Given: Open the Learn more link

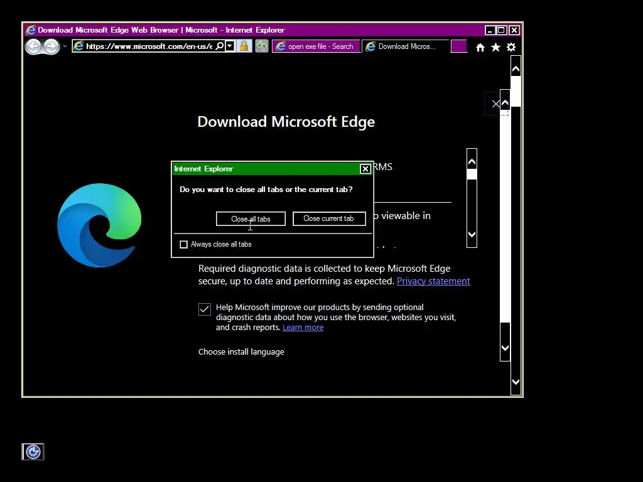Looking at the screenshot, I should (303, 328).
